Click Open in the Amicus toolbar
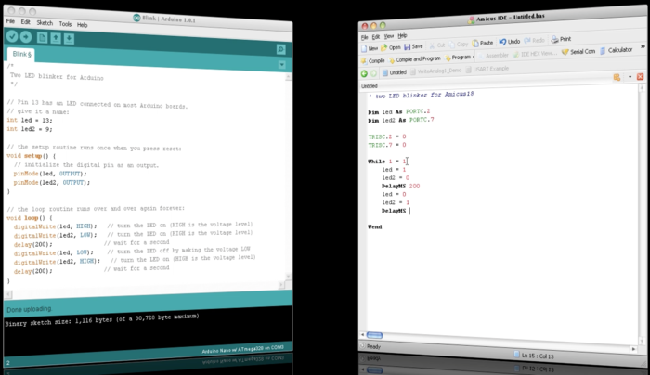 pyautogui.click(x=391, y=47)
